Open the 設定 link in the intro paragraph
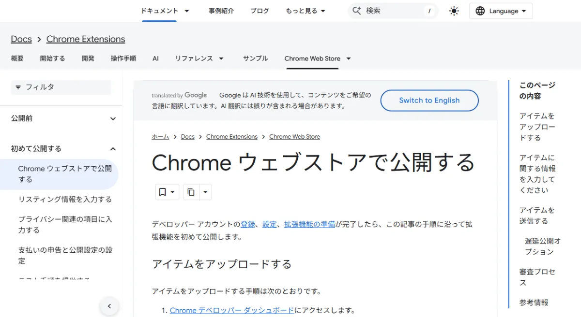This screenshot has width=581, height=317. pos(270,224)
